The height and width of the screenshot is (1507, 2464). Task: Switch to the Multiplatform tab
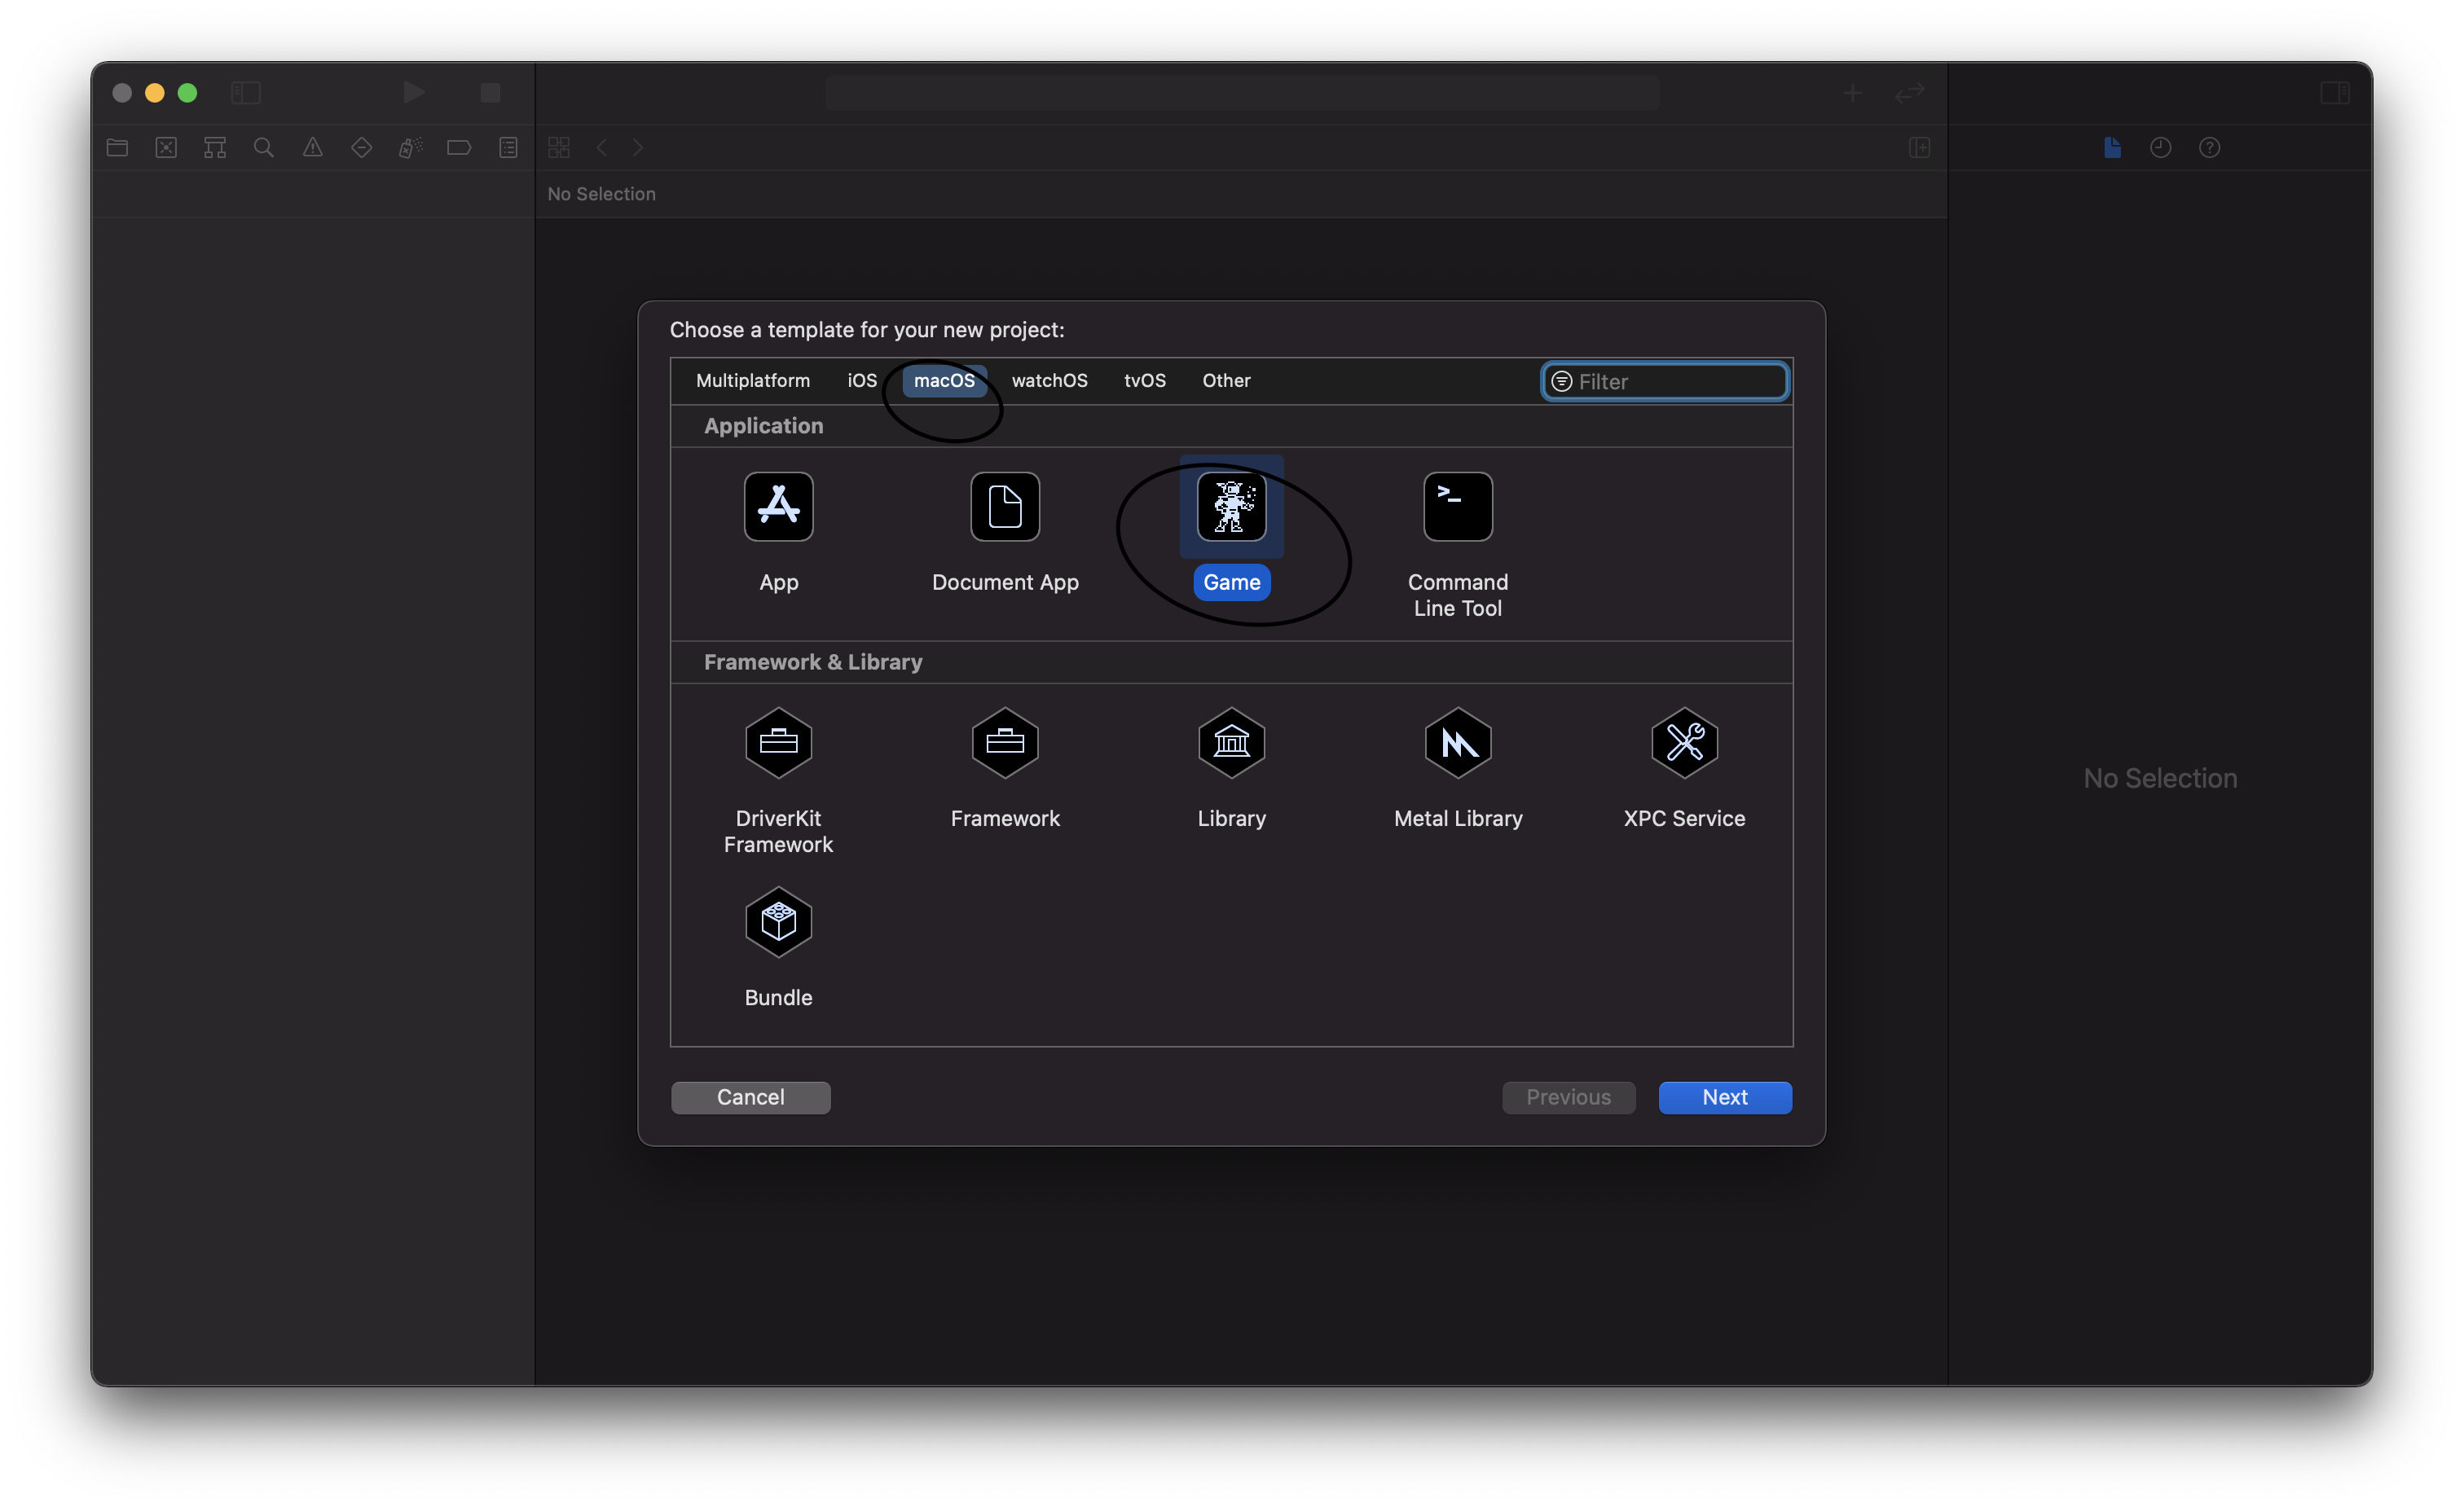click(752, 381)
